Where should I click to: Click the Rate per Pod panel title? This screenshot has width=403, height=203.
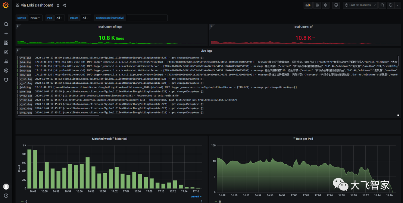tap(303, 139)
